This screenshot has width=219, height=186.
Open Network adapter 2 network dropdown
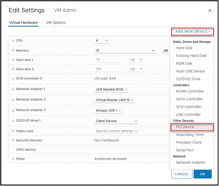[115, 100]
